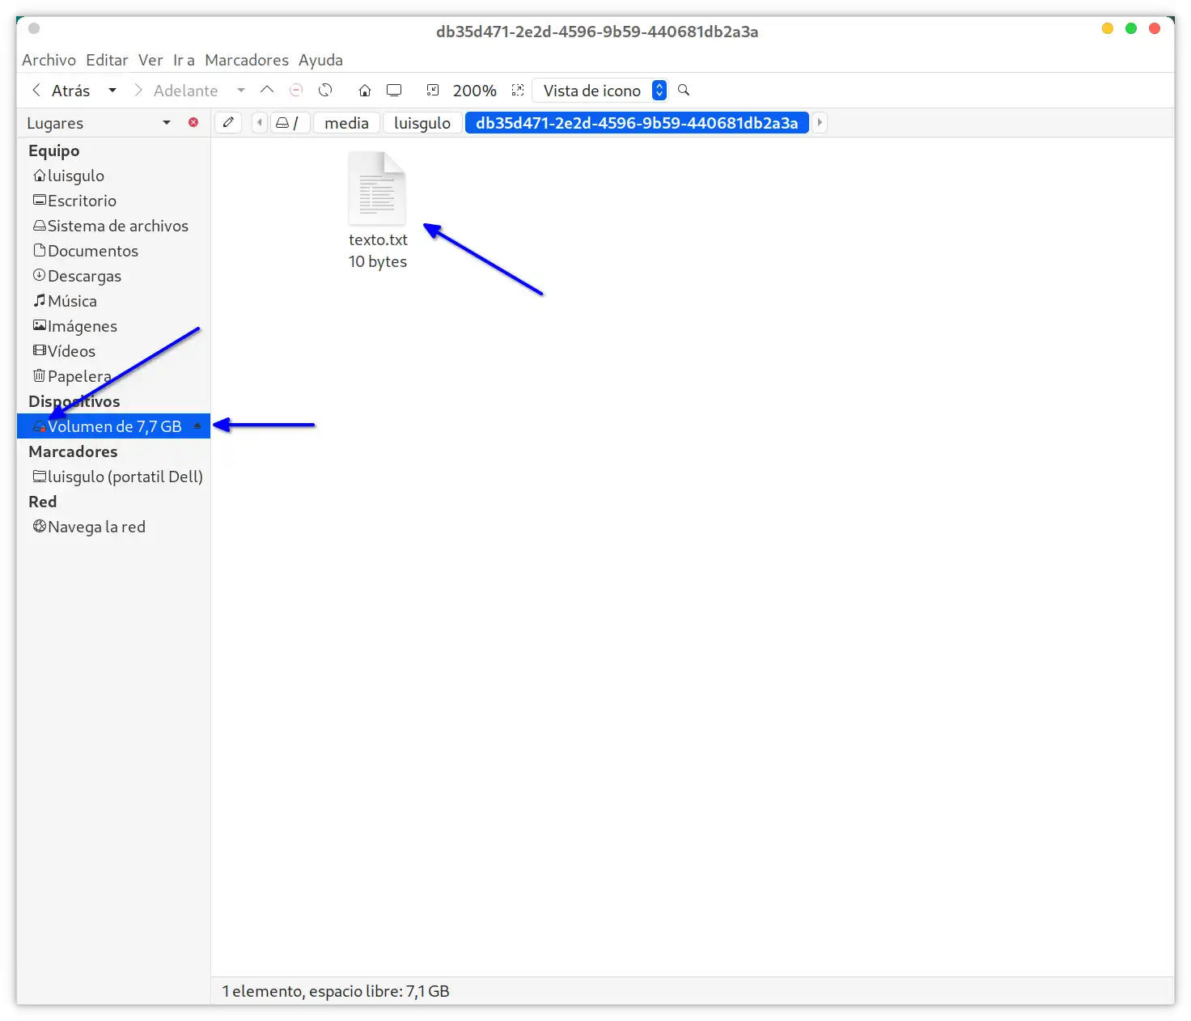Open Imágenes in sidebar
The width and height of the screenshot is (1191, 1021).
113,326
